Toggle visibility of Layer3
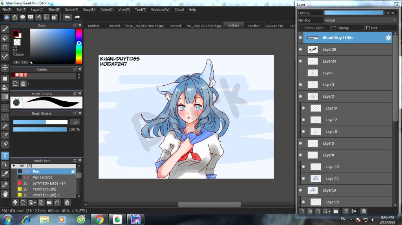This screenshot has height=225, width=402. tap(300, 85)
